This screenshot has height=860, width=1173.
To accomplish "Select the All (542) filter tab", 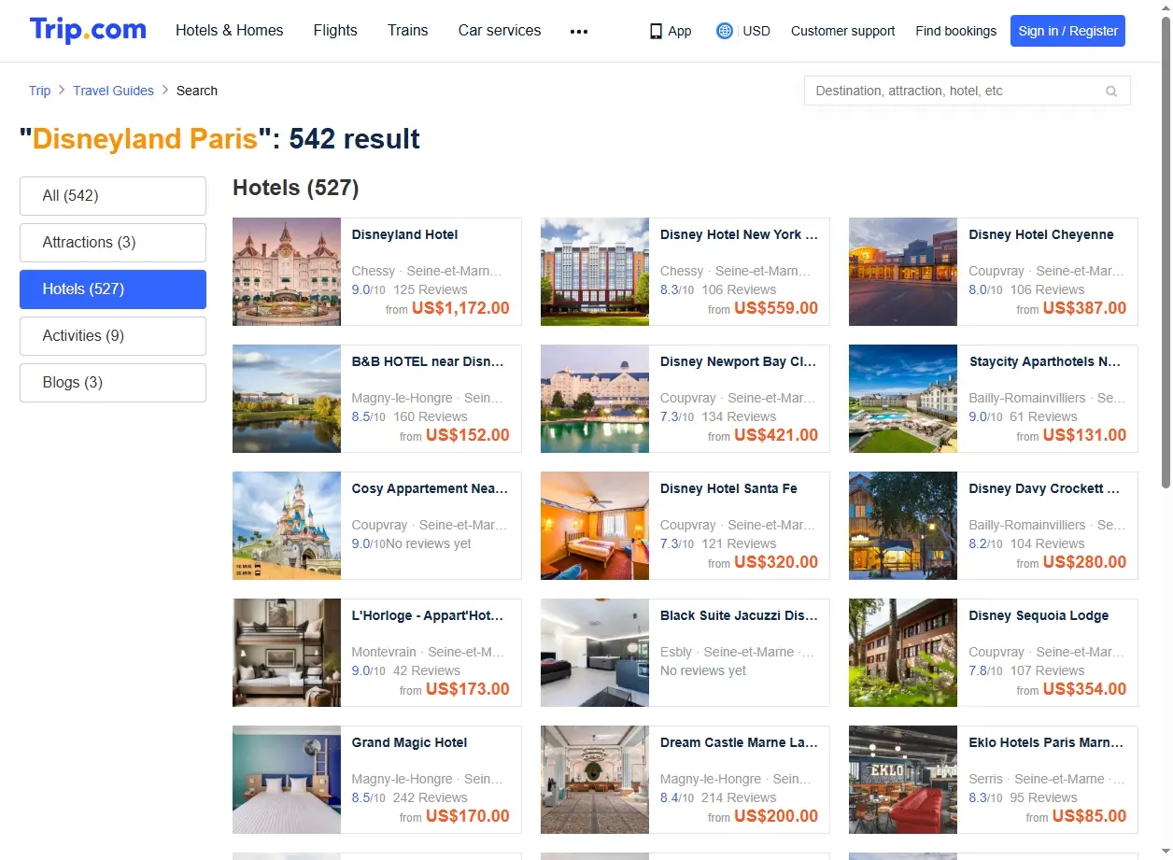I will point(113,196).
